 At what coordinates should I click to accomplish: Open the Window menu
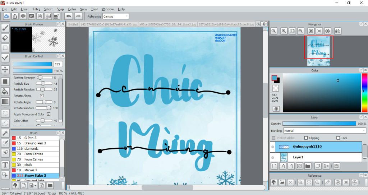coord(107,9)
